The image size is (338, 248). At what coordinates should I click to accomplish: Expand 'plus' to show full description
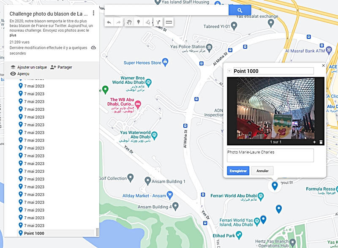(13, 36)
